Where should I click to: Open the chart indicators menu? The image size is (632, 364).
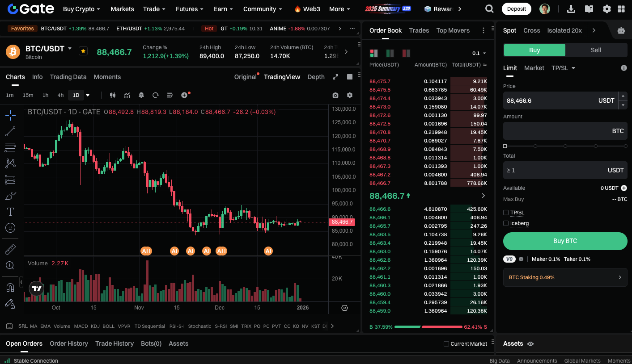[x=127, y=95]
